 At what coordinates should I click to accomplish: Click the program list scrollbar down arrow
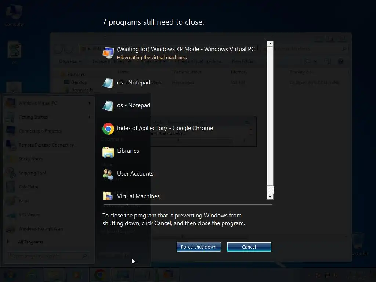tap(270, 197)
